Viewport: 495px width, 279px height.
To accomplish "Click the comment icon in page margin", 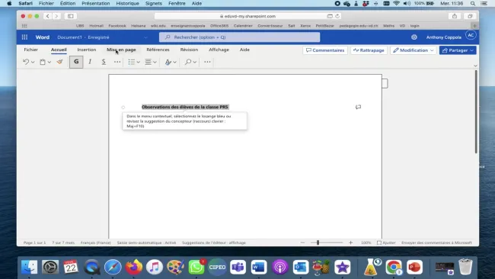I will pos(358,107).
